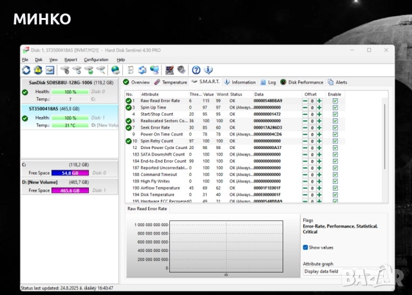Click the document report toolbar icon

(130, 70)
